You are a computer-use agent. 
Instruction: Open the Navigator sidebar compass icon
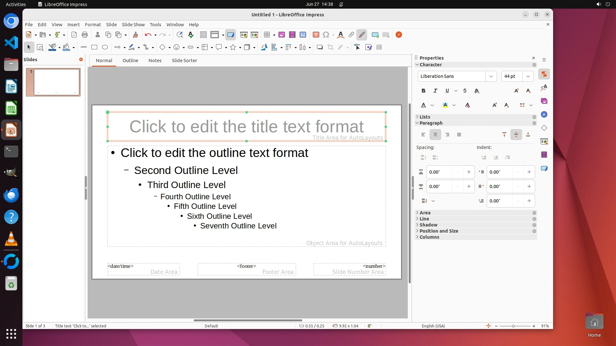point(544,115)
